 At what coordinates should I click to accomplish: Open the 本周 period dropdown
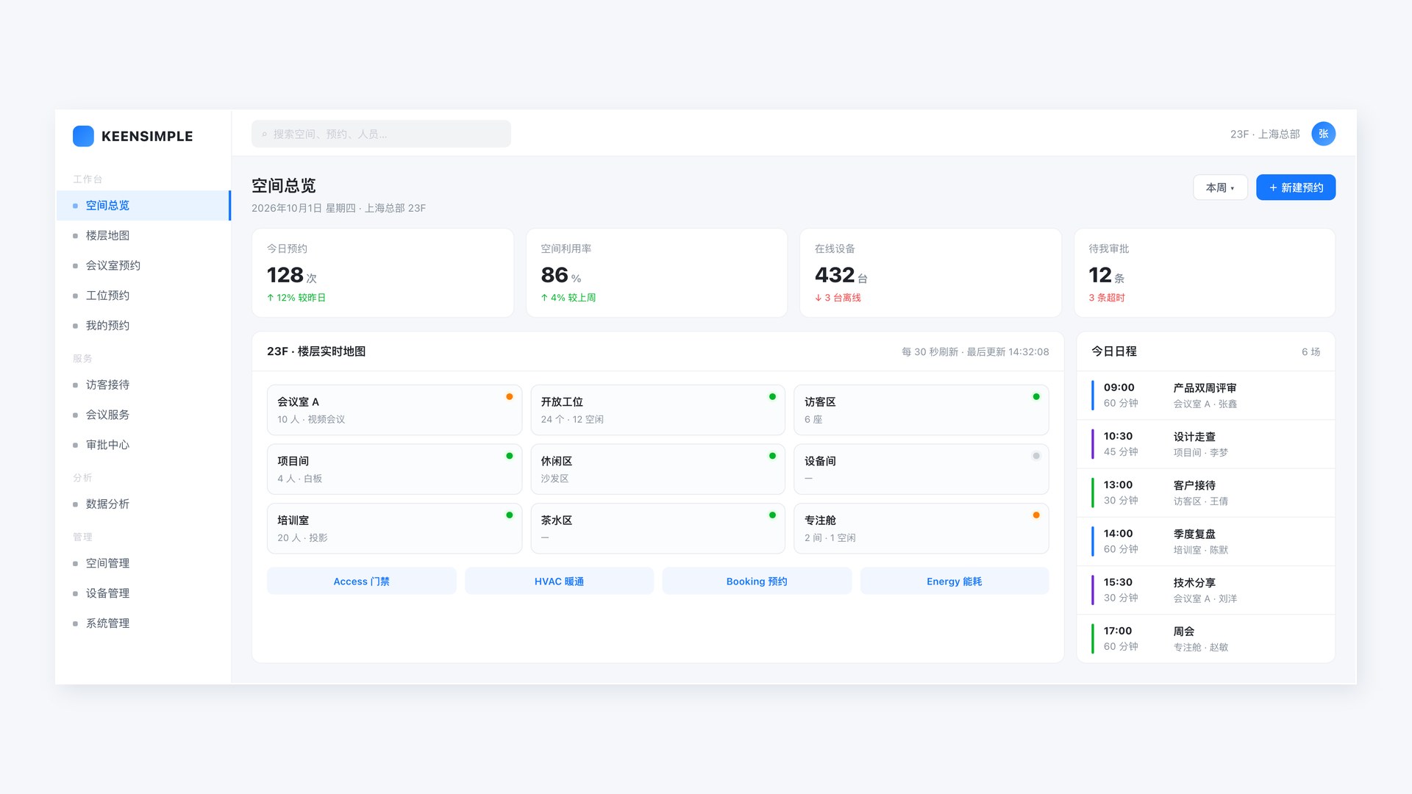(x=1220, y=187)
